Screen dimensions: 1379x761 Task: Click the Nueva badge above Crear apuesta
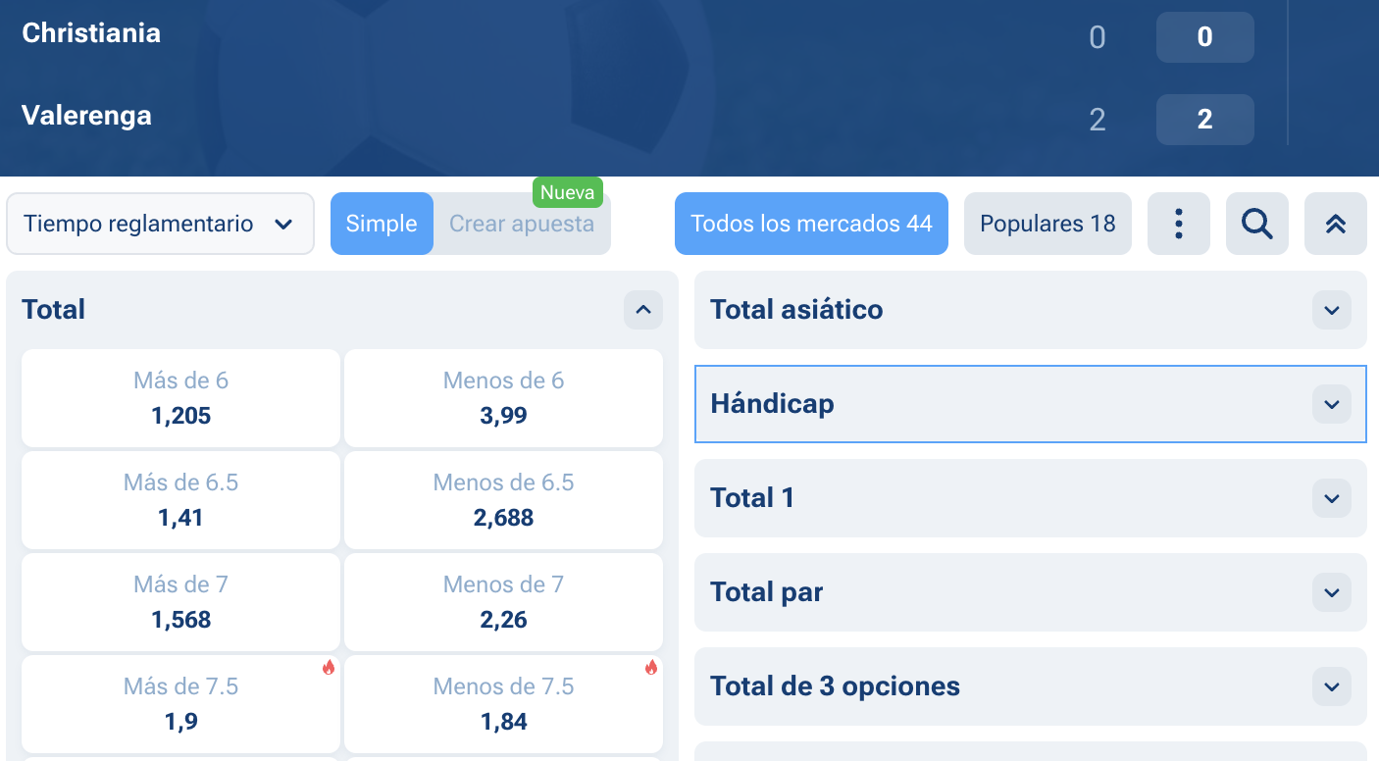(568, 192)
